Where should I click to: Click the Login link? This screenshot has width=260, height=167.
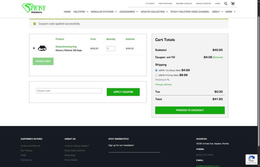(218, 4)
